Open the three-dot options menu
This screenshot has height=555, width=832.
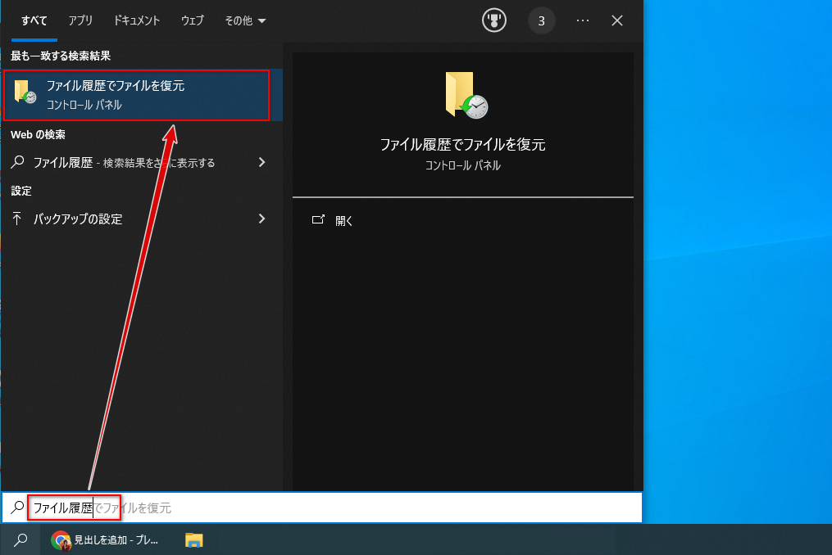tap(583, 20)
